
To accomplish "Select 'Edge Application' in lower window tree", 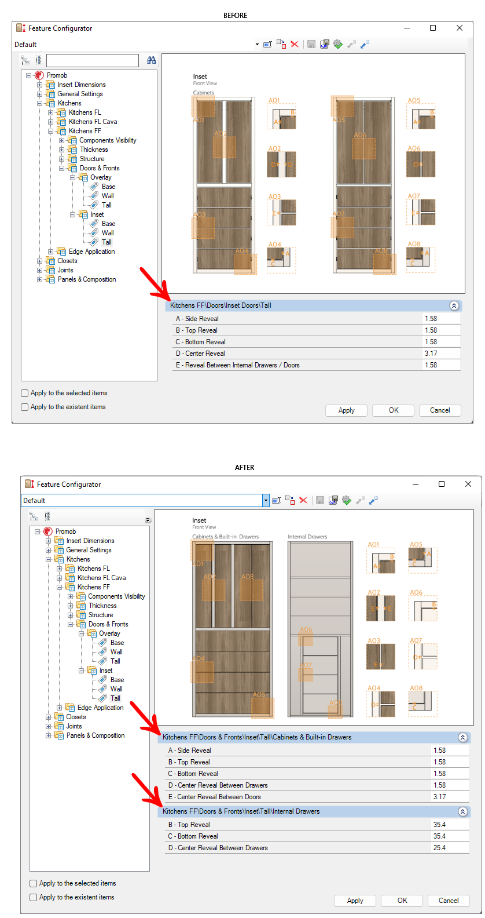I will coord(100,708).
